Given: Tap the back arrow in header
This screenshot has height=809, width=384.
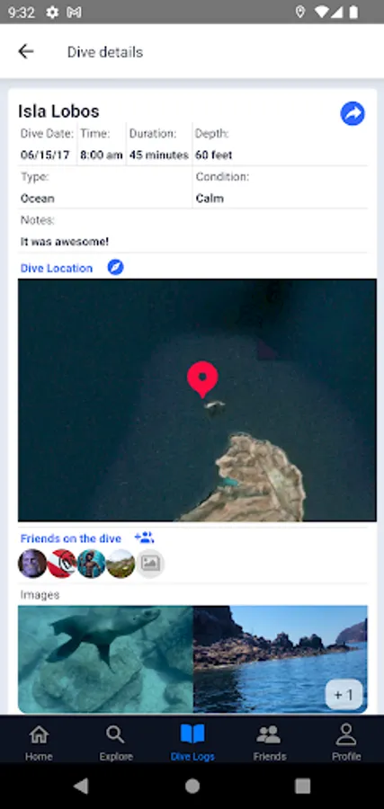Looking at the screenshot, I should (26, 51).
